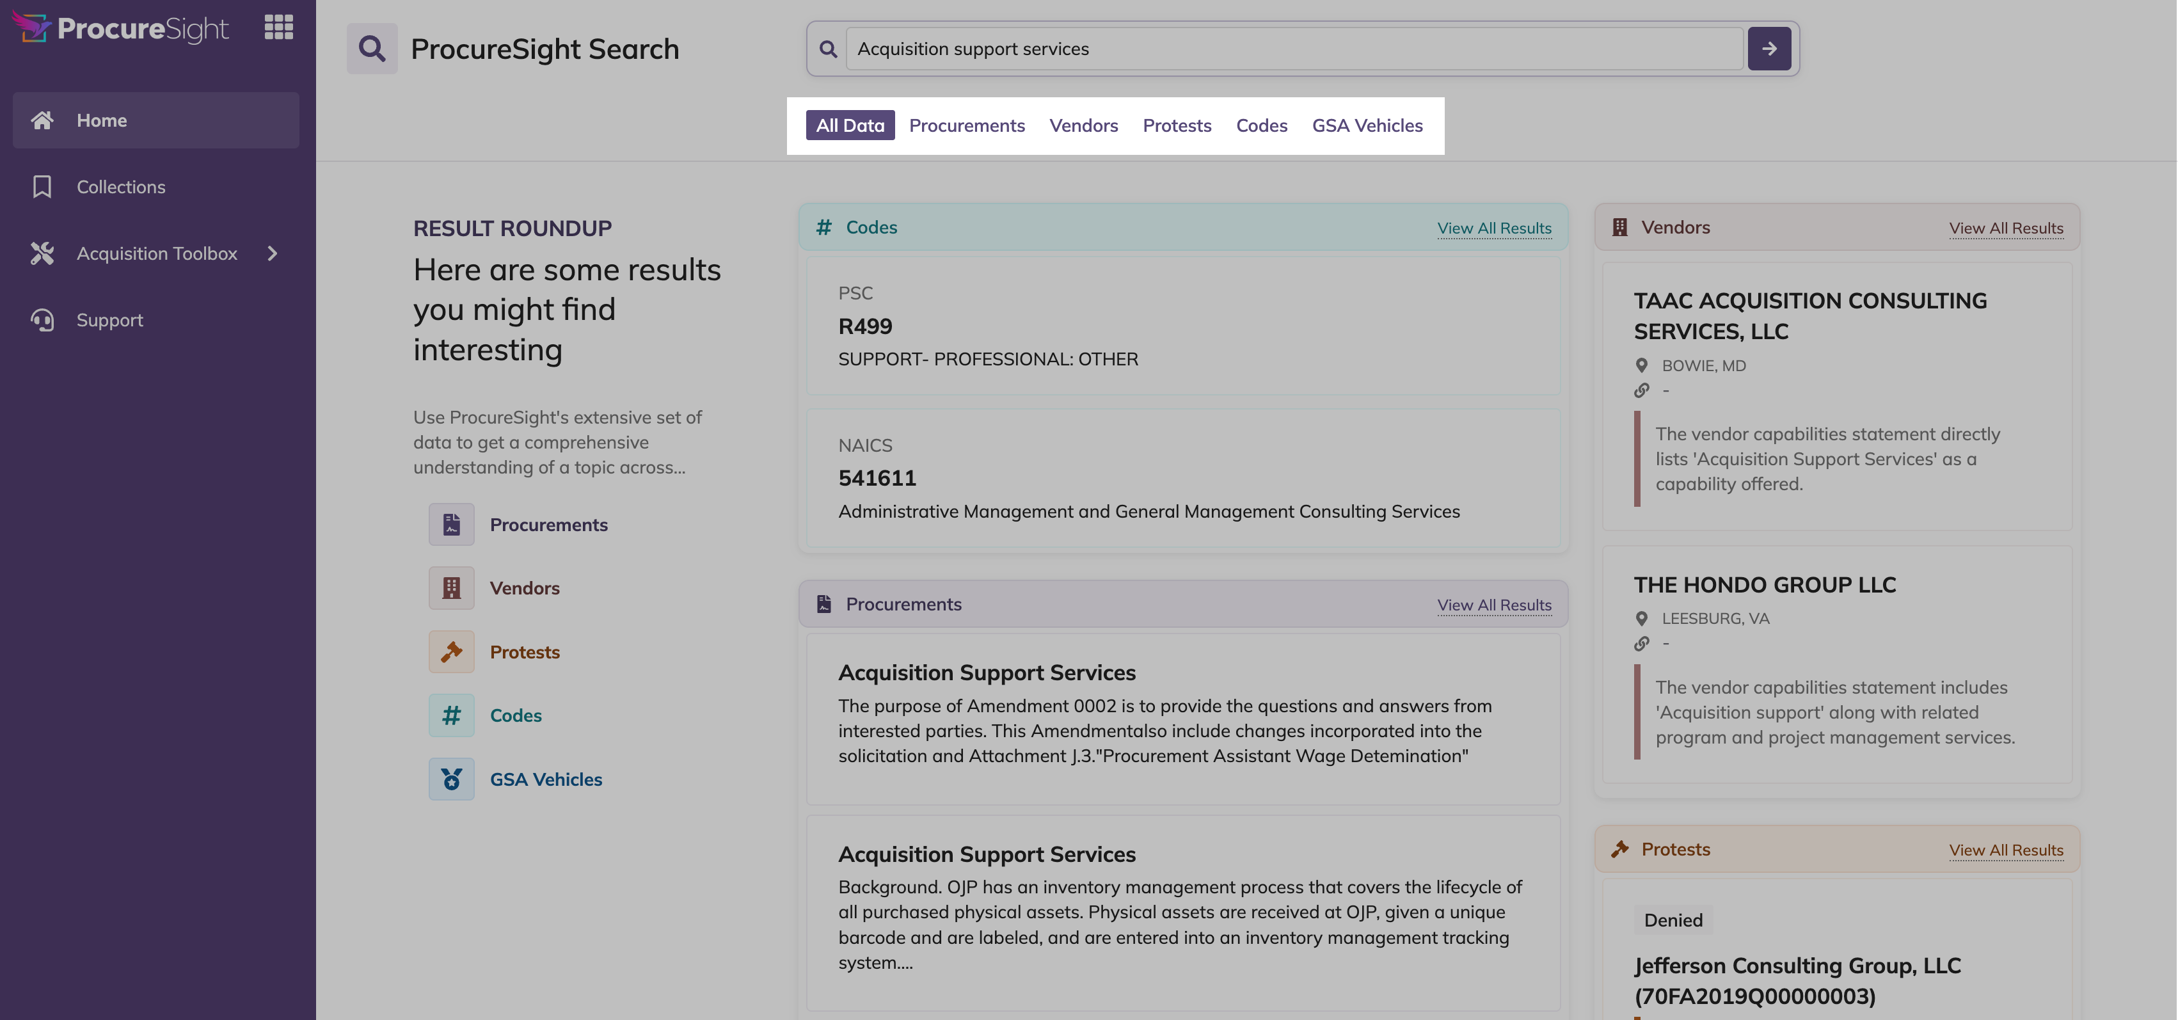This screenshot has height=1020, width=2178.
Task: Click the Home house icon in sidebar
Action: pos(42,120)
